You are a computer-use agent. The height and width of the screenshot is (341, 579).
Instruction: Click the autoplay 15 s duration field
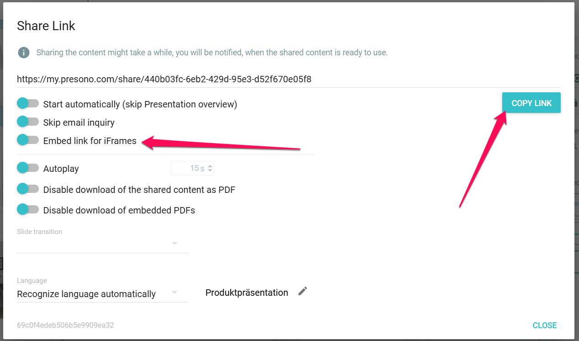coord(190,169)
